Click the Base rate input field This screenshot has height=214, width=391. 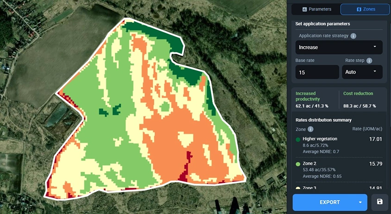click(x=317, y=72)
